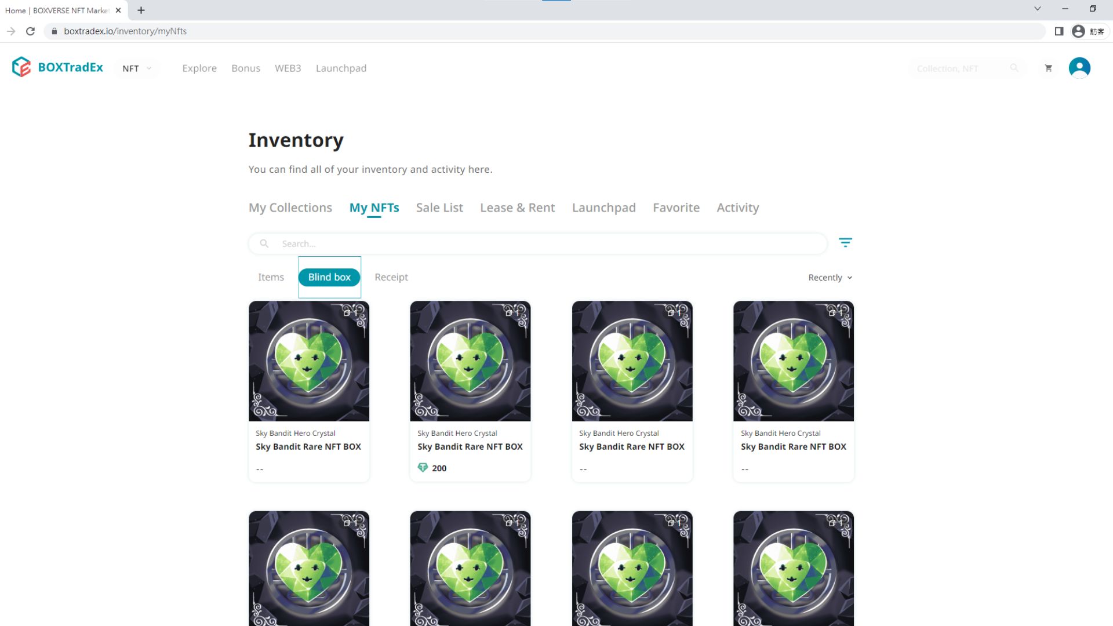Image resolution: width=1113 pixels, height=626 pixels.
Task: Click the browser guest profile icon
Action: [x=1078, y=31]
